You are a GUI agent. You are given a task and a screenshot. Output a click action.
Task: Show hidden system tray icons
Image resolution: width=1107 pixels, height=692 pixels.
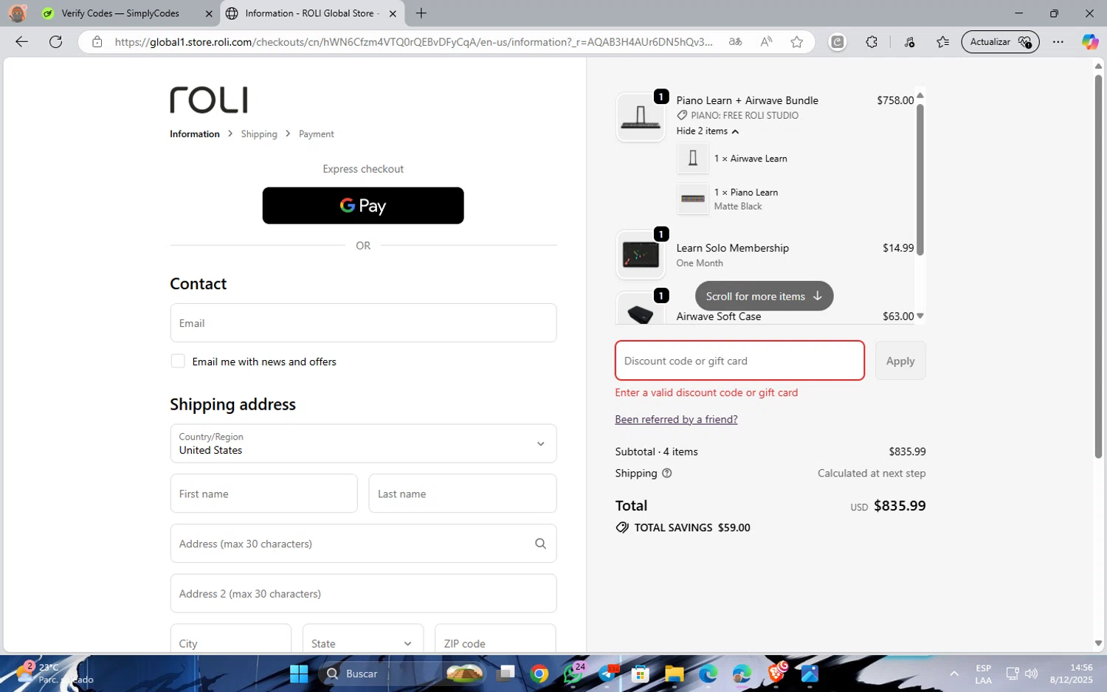tap(954, 674)
